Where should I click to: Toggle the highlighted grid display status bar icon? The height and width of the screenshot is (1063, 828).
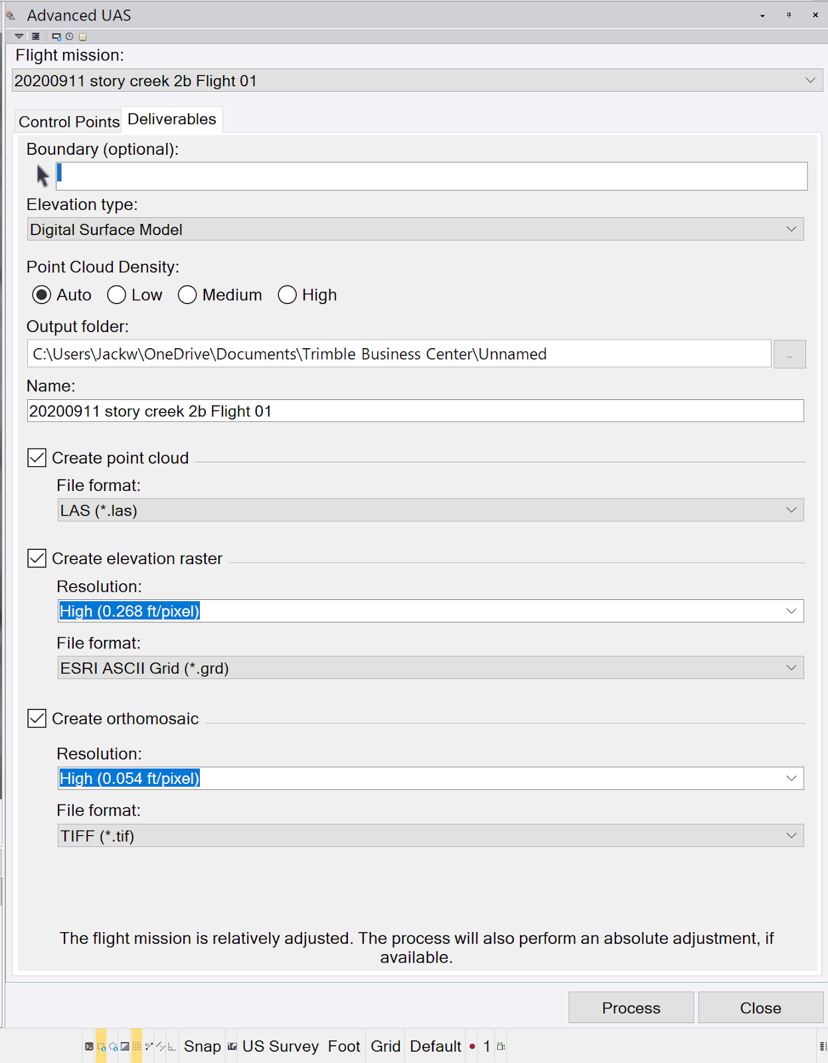point(137,1046)
